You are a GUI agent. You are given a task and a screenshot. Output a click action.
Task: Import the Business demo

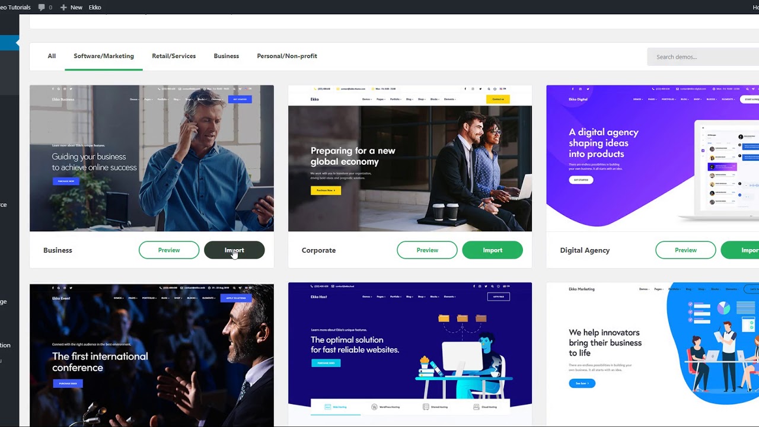click(x=234, y=250)
